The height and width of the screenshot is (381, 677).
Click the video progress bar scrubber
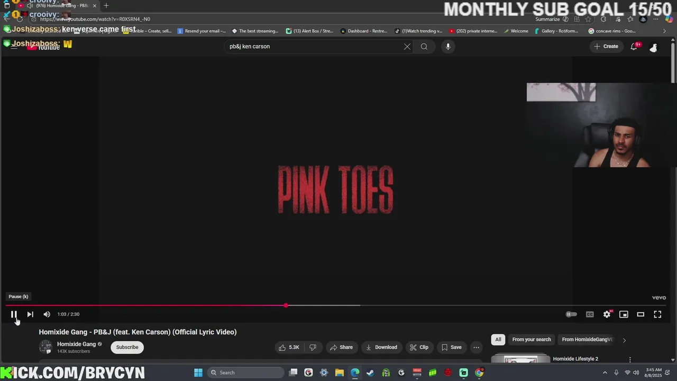(x=286, y=305)
